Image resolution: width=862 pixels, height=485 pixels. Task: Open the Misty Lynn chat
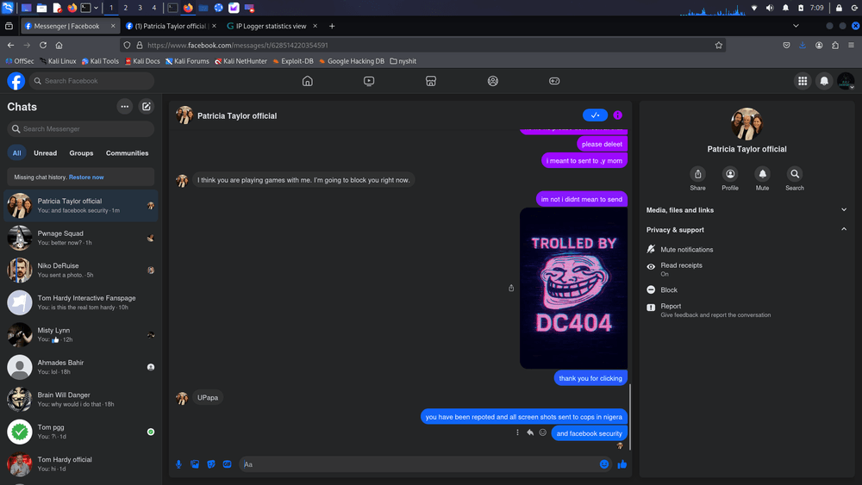(x=81, y=335)
